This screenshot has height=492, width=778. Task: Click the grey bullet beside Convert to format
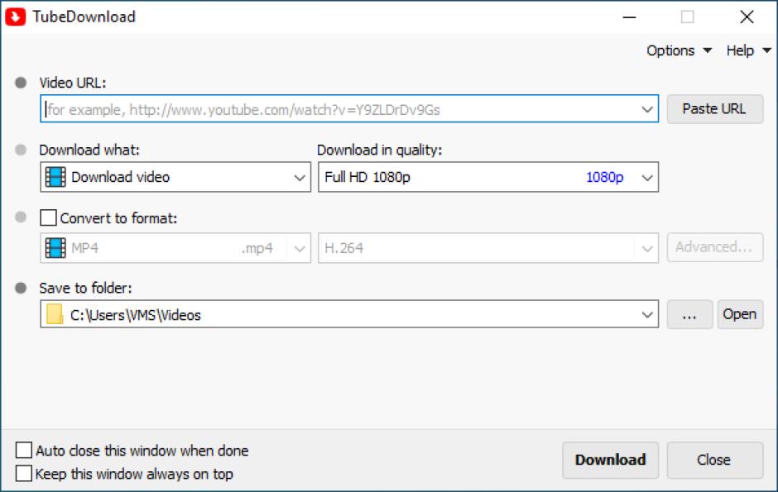[21, 217]
